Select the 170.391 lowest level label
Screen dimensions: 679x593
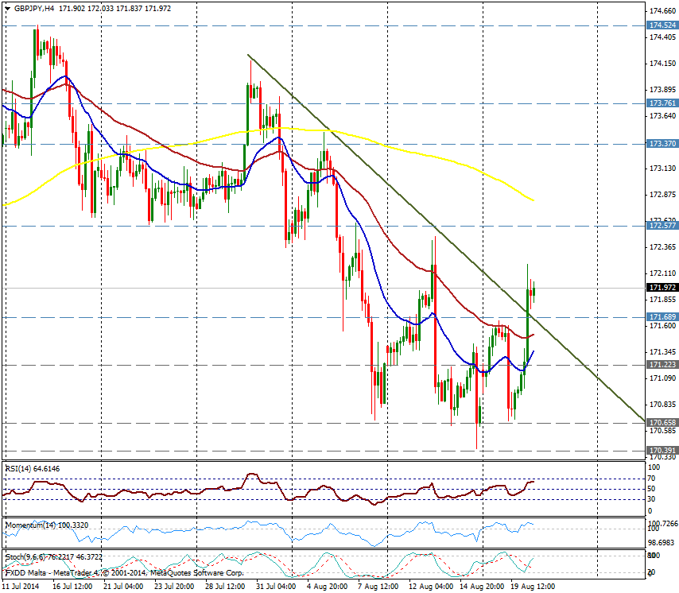(x=662, y=450)
